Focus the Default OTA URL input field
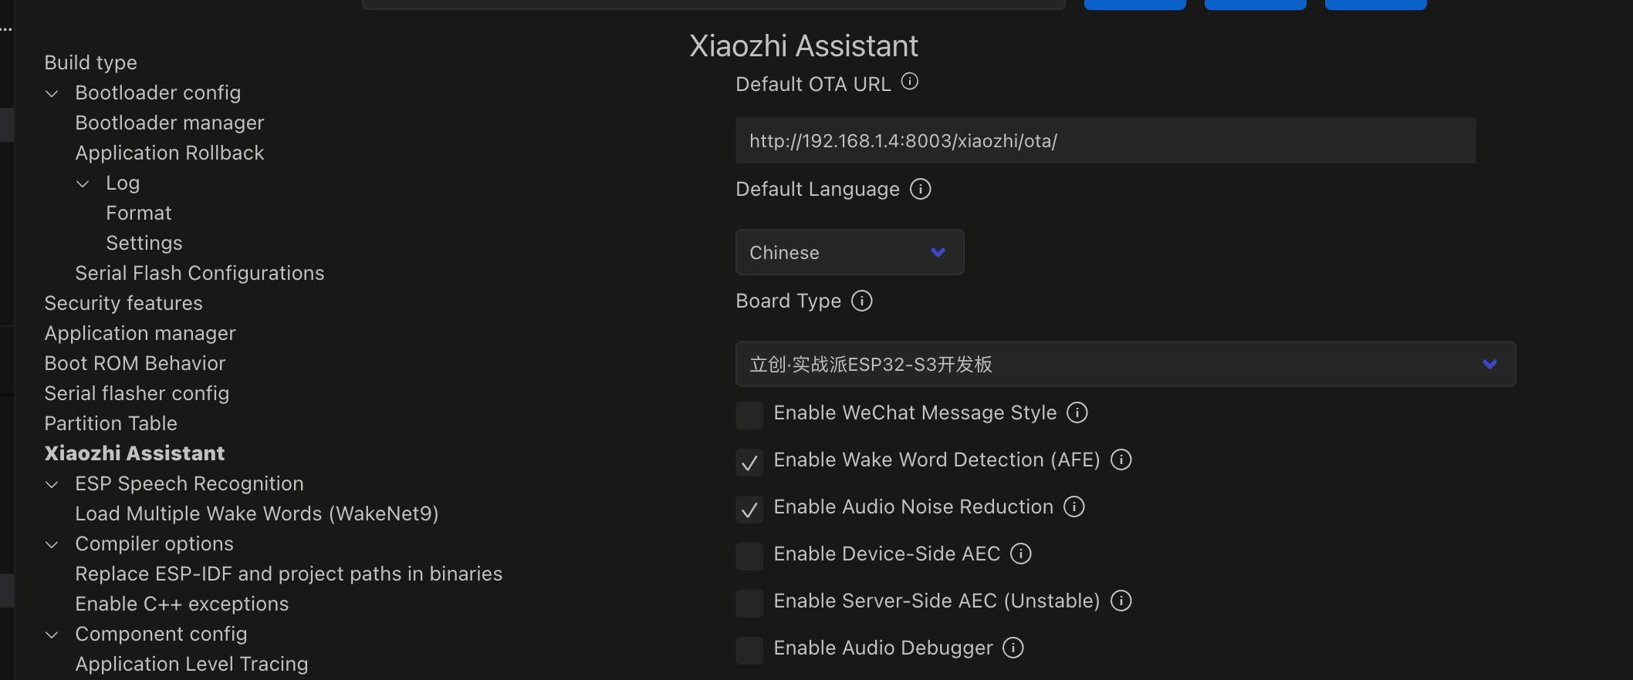 coord(1105,140)
